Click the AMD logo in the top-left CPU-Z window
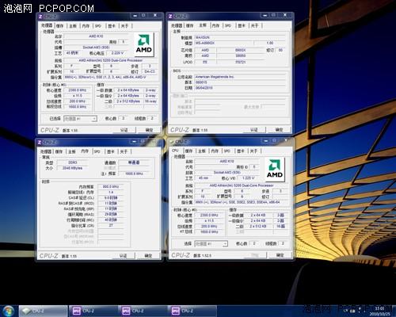The width and height of the screenshot is (396, 317). [144, 44]
